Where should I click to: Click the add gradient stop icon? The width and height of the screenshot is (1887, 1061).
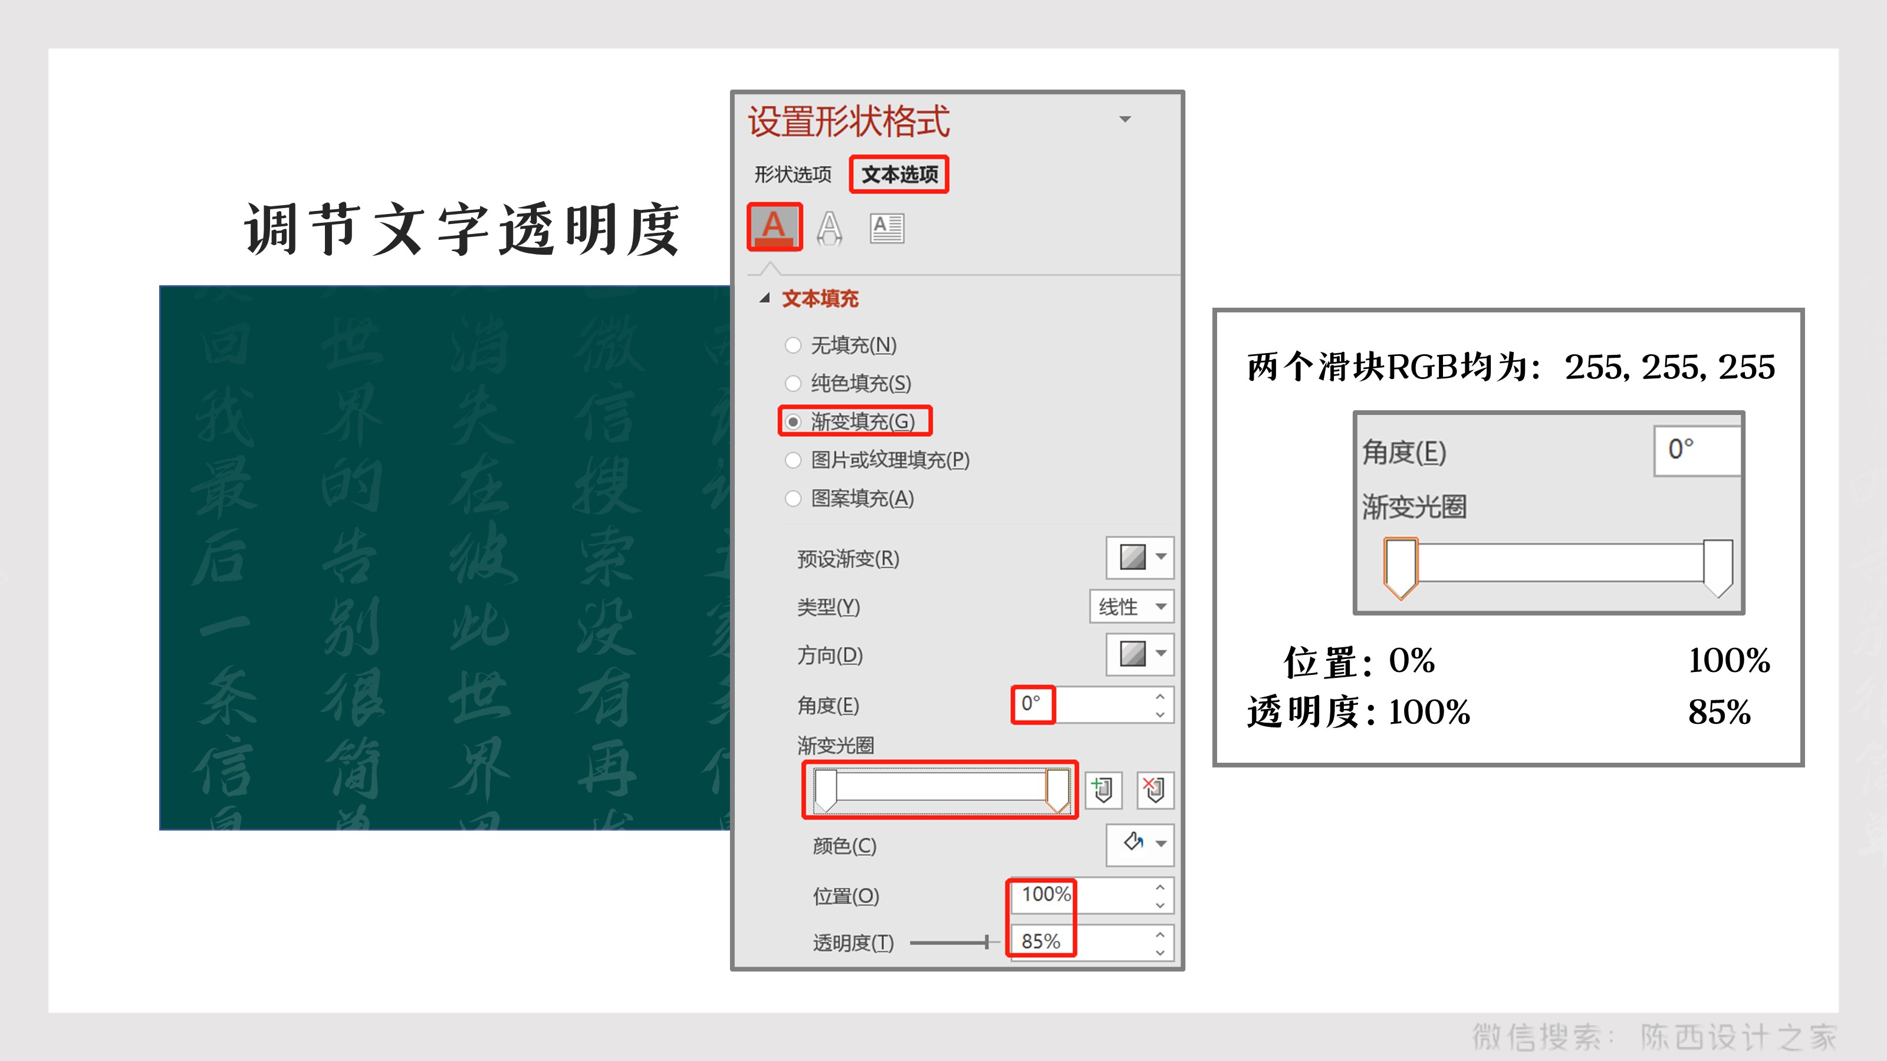tap(1103, 790)
